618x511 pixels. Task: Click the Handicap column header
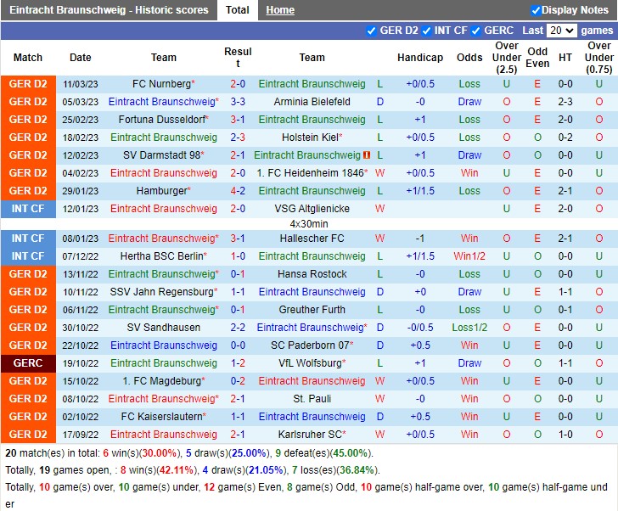420,58
